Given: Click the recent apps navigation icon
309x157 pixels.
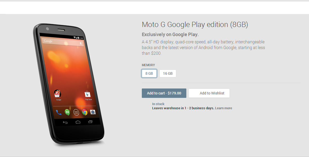Looking at the screenshot, I should click(90, 122).
